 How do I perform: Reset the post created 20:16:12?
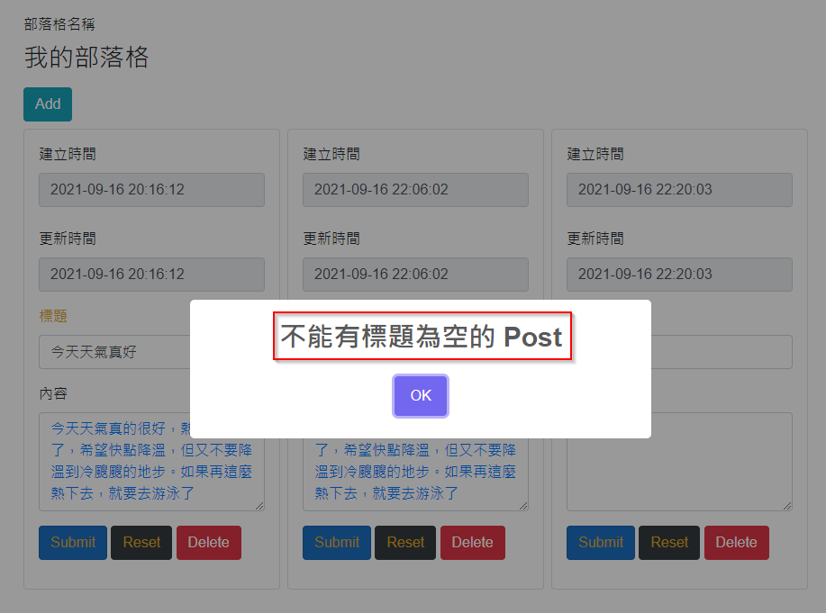coord(141,543)
